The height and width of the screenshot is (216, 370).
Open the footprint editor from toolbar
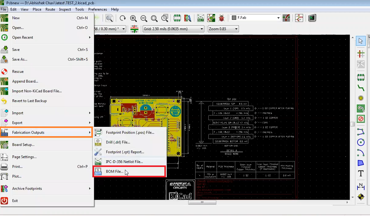tap(177, 18)
